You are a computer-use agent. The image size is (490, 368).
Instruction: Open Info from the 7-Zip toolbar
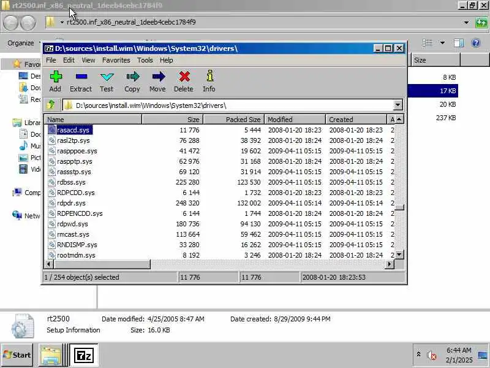(209, 81)
